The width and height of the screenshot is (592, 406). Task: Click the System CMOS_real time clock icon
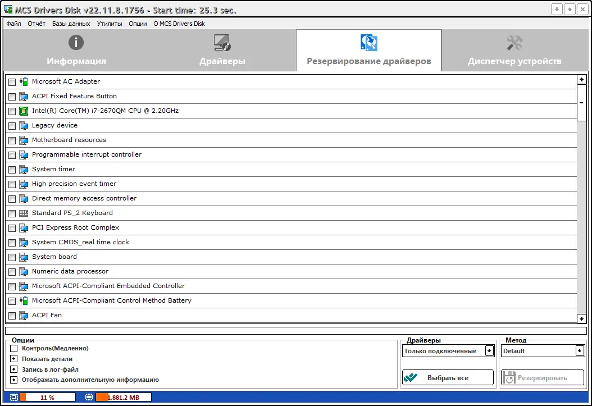click(24, 243)
